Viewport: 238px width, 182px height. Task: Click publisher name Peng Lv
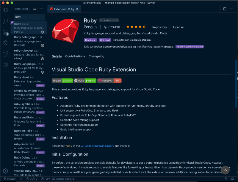(x=90, y=27)
